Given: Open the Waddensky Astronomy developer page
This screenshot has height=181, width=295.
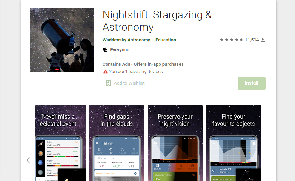Looking at the screenshot, I should point(126,40).
